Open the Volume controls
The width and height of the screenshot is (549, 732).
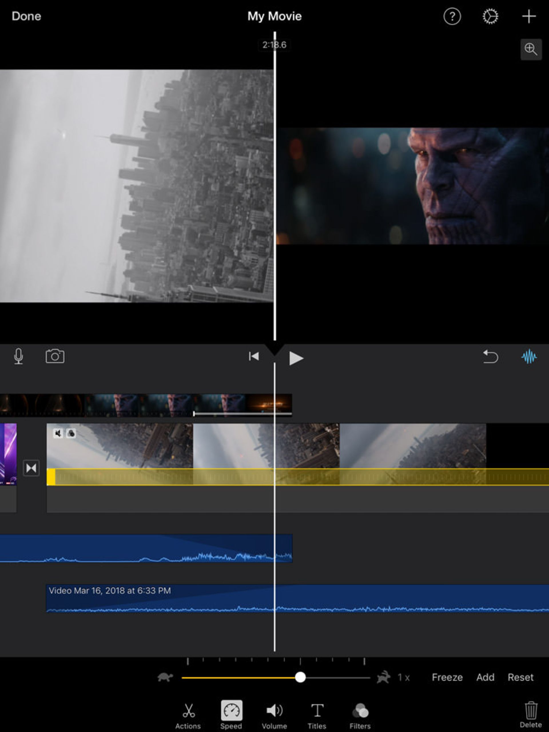(274, 710)
